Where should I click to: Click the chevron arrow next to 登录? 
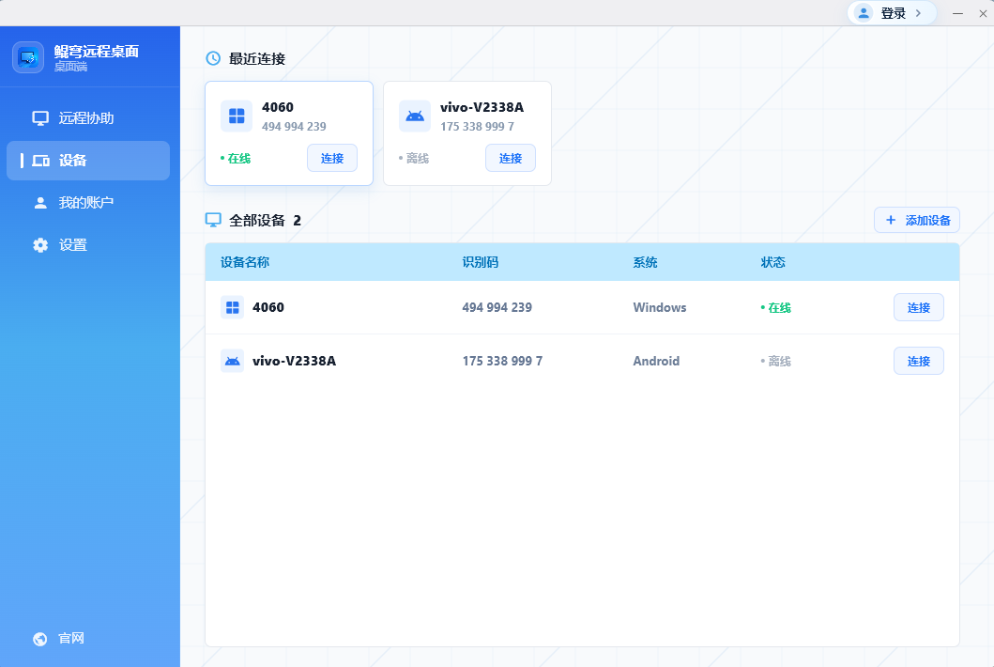(x=918, y=13)
